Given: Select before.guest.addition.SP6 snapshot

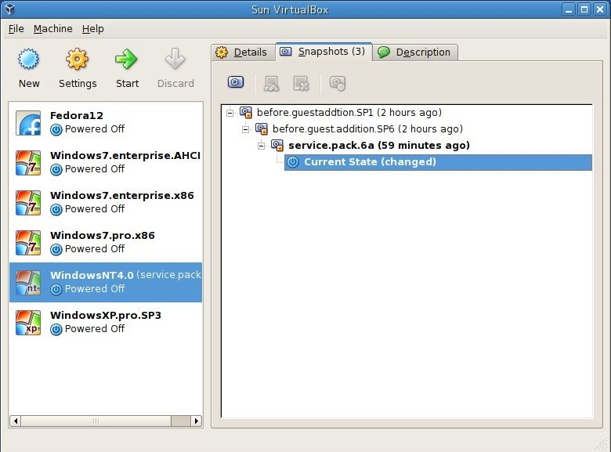Looking at the screenshot, I should [367, 129].
